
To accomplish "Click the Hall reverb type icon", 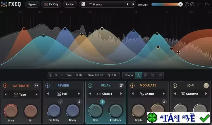I will click(x=59, y=94).
